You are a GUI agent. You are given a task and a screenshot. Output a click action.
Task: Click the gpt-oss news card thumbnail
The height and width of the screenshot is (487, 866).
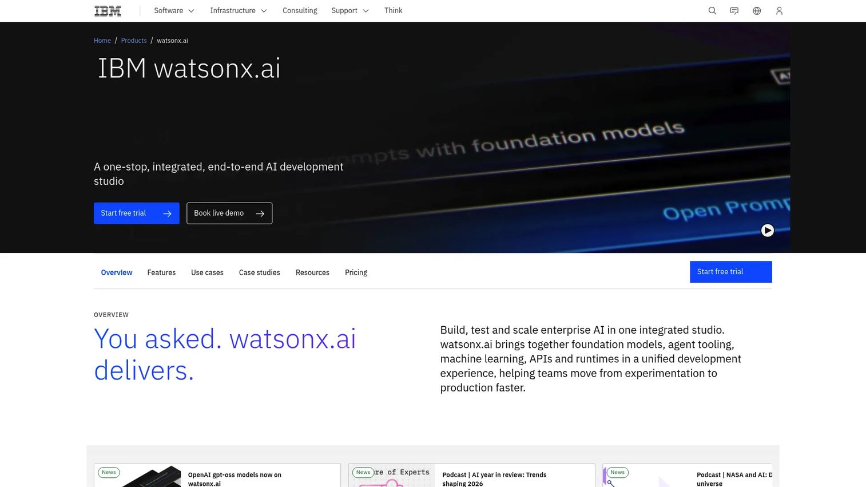pyautogui.click(x=138, y=476)
